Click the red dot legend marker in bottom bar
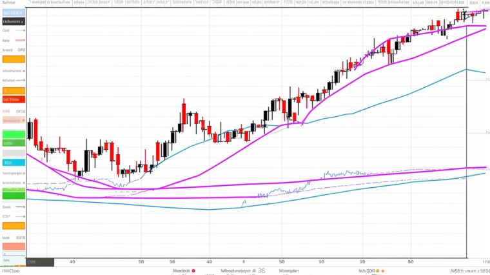 coord(193,272)
